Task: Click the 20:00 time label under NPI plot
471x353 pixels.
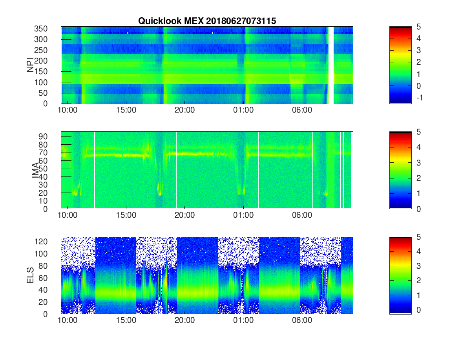Action: tap(184, 111)
